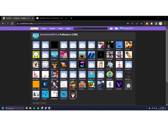The height and width of the screenshot is (126, 168).
Task: Click the Scratch search field
Action: [91, 28]
